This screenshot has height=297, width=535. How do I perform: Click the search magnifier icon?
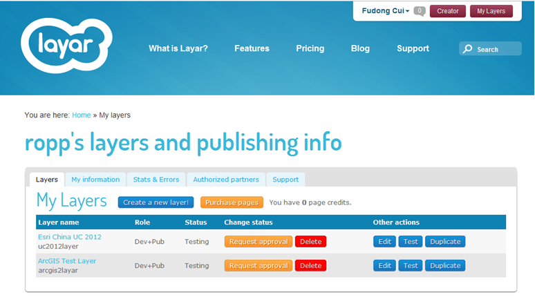tap(468, 49)
